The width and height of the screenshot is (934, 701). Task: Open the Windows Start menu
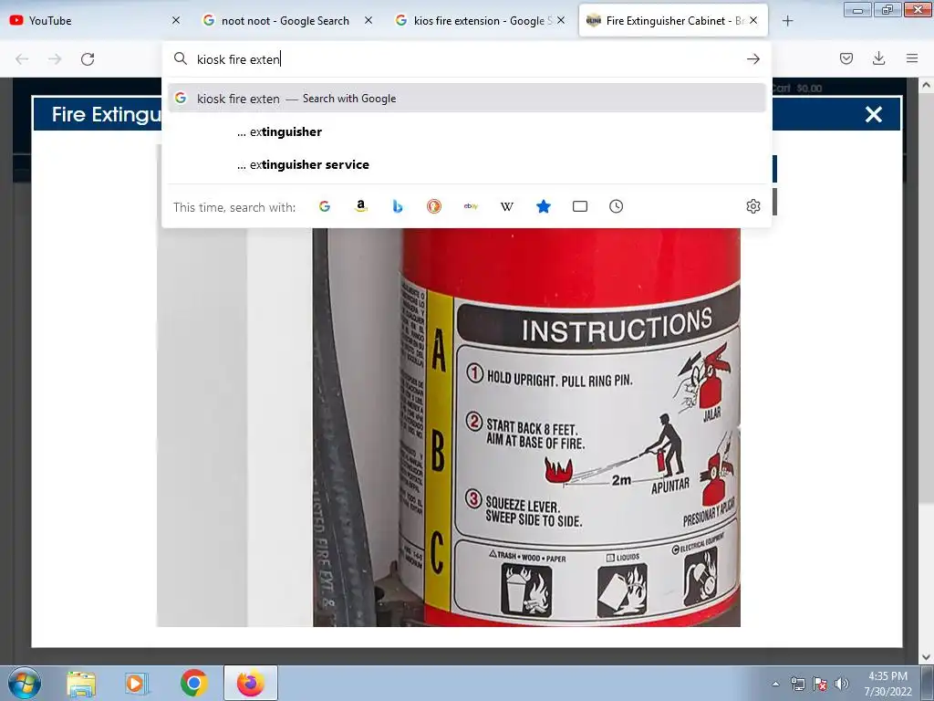[x=25, y=683]
